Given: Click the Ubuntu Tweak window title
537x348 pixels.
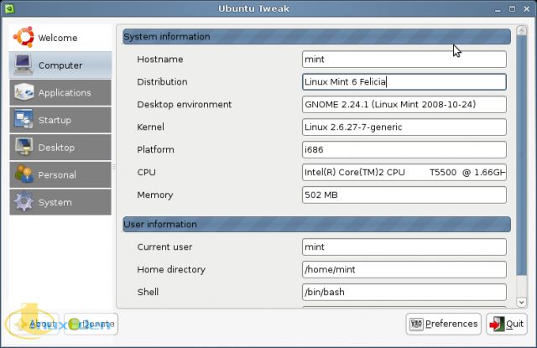Looking at the screenshot, I should point(253,8).
